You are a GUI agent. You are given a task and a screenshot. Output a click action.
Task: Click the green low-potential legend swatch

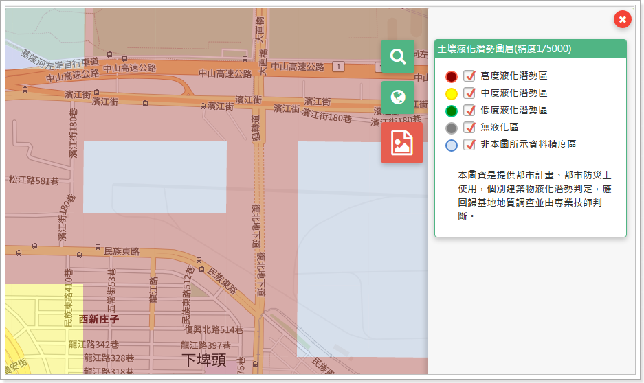pyautogui.click(x=452, y=111)
